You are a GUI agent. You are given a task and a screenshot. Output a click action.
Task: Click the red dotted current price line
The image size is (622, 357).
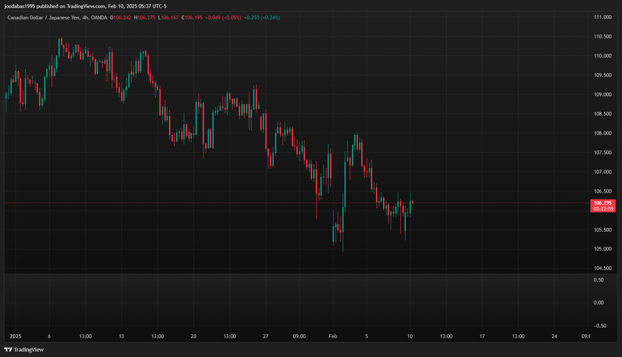coord(252,203)
